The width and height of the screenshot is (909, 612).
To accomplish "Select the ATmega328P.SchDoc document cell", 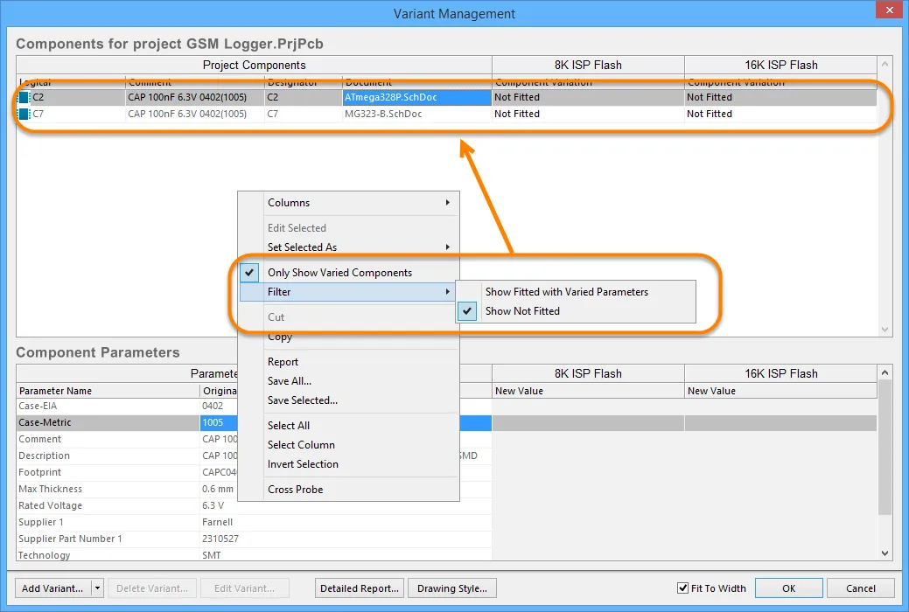I will tap(416, 97).
